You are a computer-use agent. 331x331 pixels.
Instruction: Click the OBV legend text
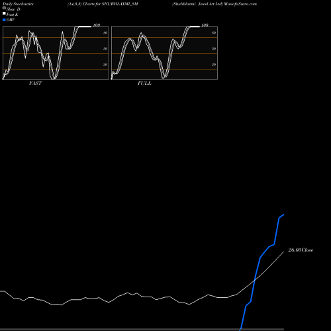pyautogui.click(x=11, y=20)
